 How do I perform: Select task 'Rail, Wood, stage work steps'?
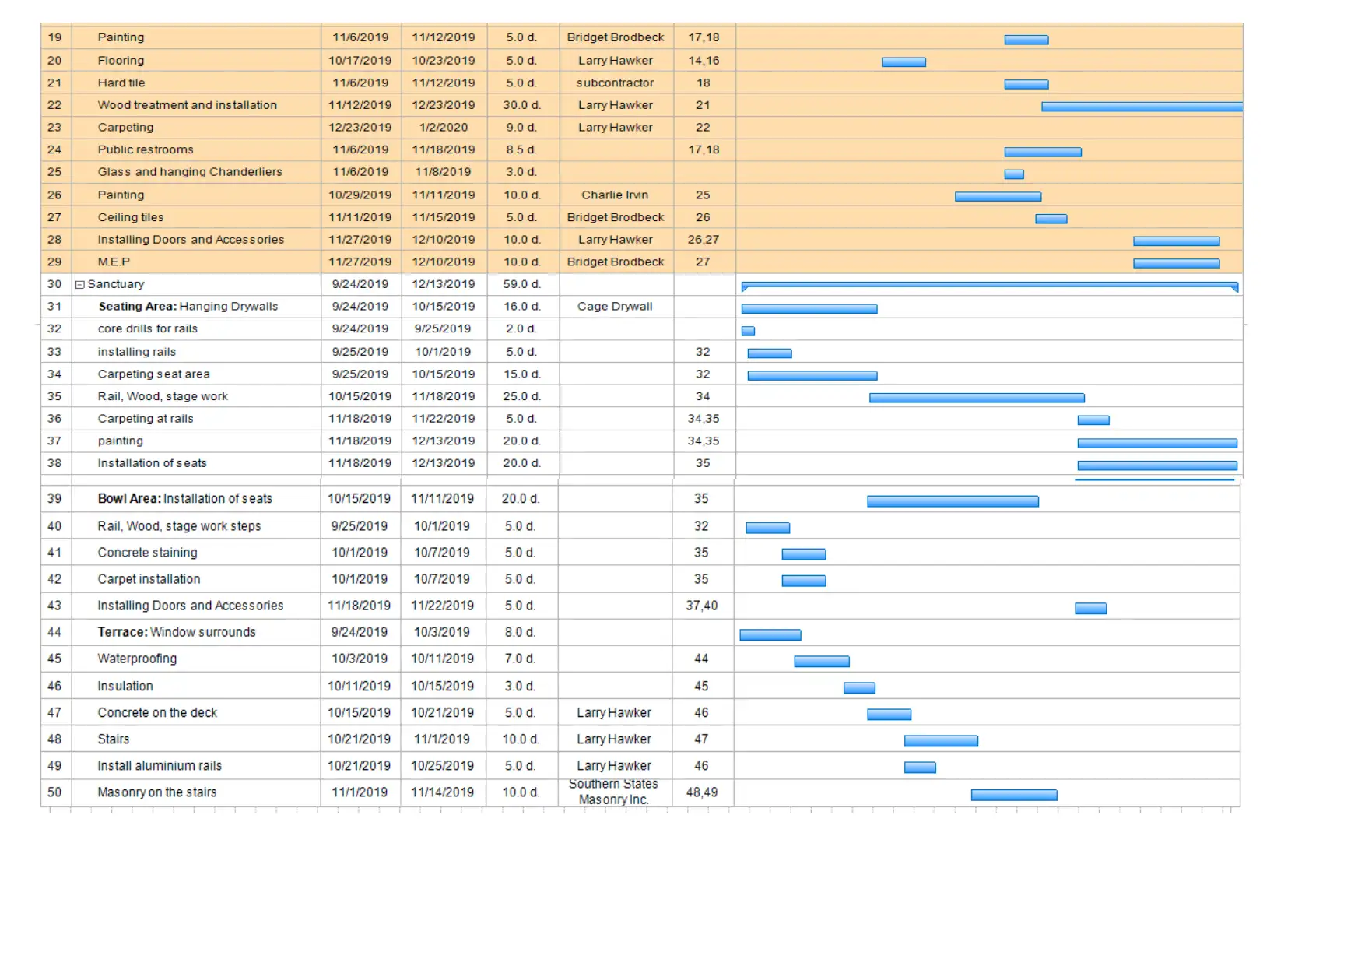point(179,526)
